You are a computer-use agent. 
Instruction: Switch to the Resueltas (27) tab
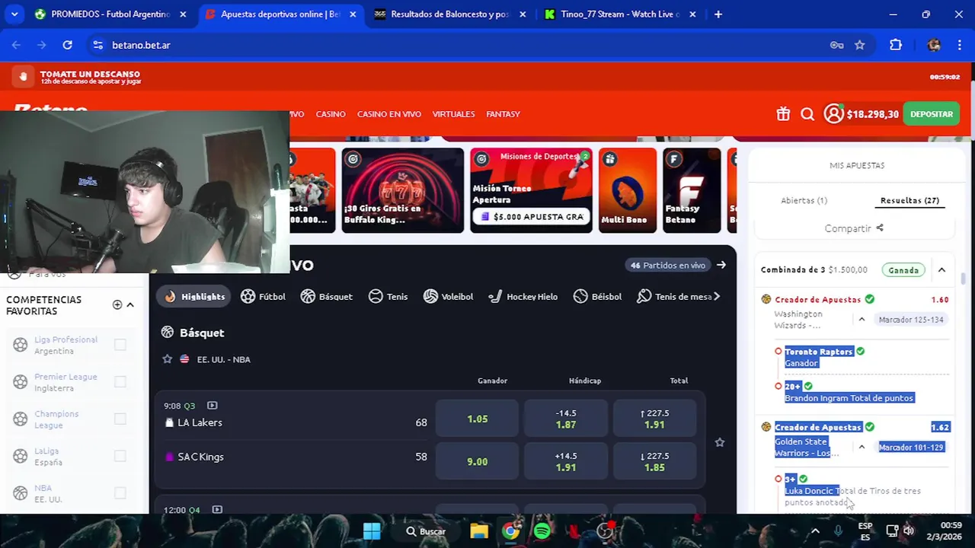pyautogui.click(x=909, y=200)
